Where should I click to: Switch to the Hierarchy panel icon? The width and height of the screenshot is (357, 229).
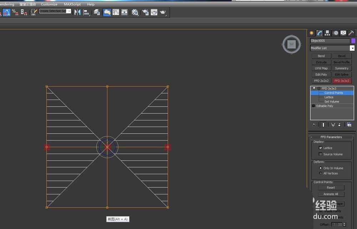pyautogui.click(x=327, y=33)
